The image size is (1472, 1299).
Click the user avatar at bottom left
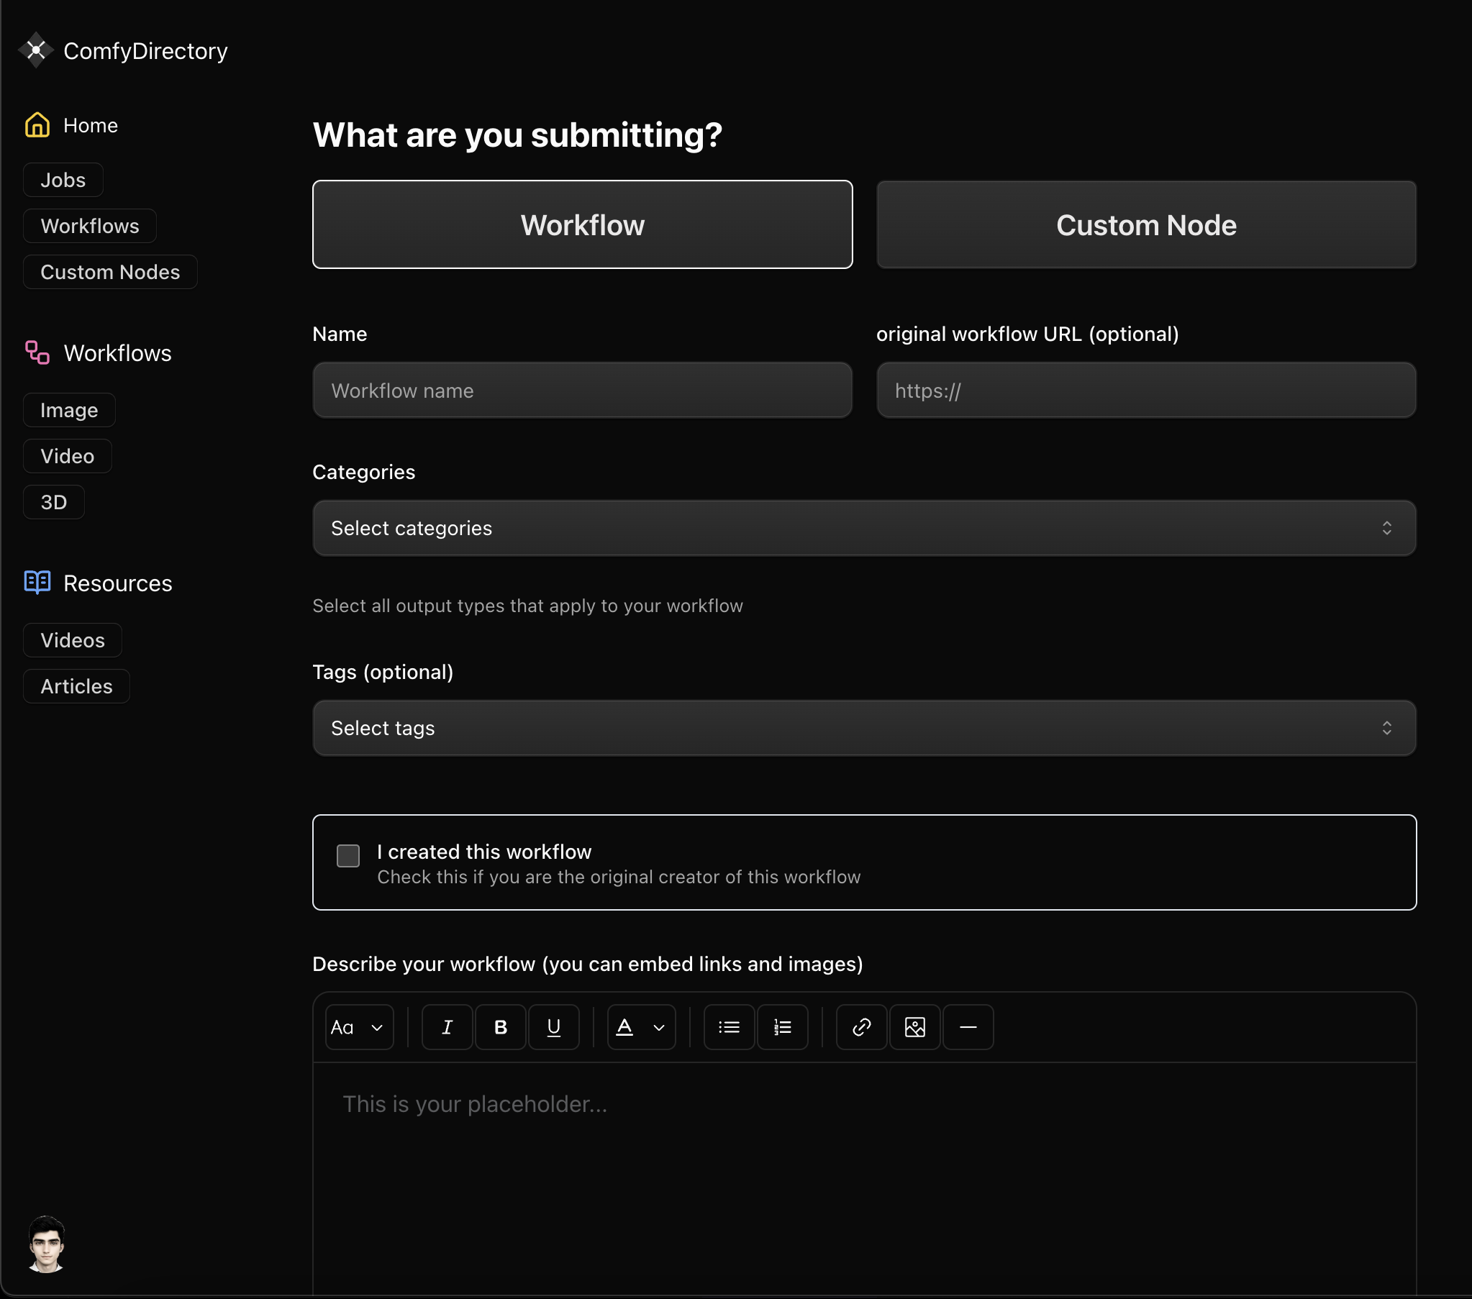click(x=47, y=1244)
